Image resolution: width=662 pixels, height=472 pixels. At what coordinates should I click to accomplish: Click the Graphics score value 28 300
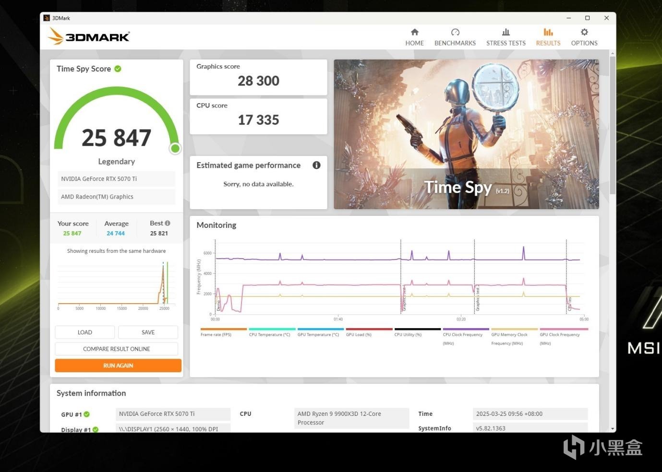coord(258,81)
